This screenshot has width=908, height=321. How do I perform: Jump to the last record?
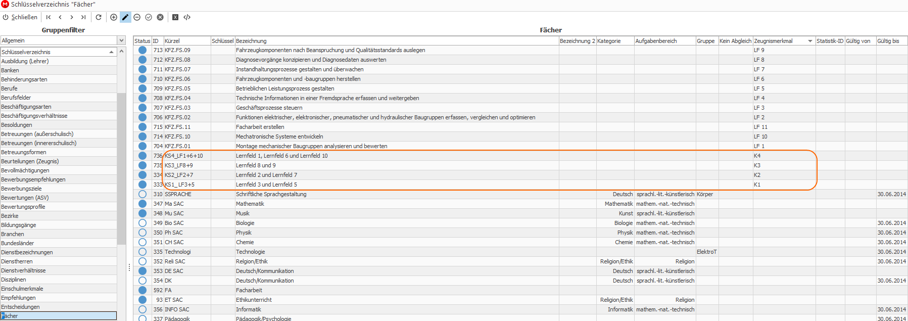pyautogui.click(x=83, y=17)
